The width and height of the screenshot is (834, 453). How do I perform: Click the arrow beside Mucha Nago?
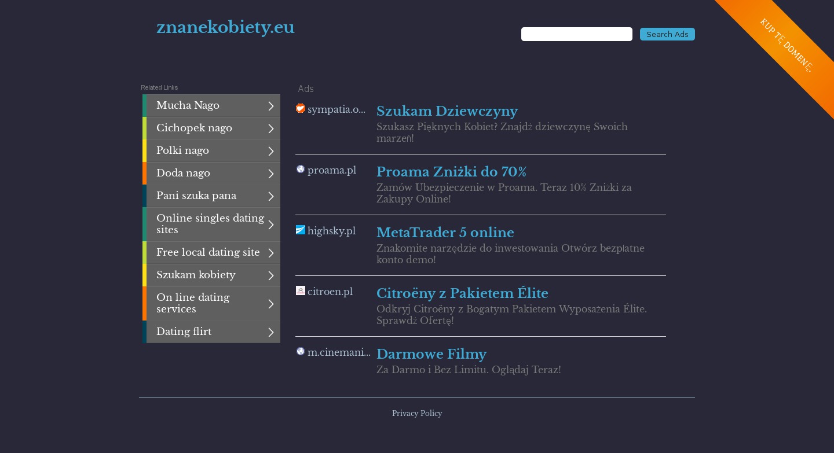(x=270, y=106)
